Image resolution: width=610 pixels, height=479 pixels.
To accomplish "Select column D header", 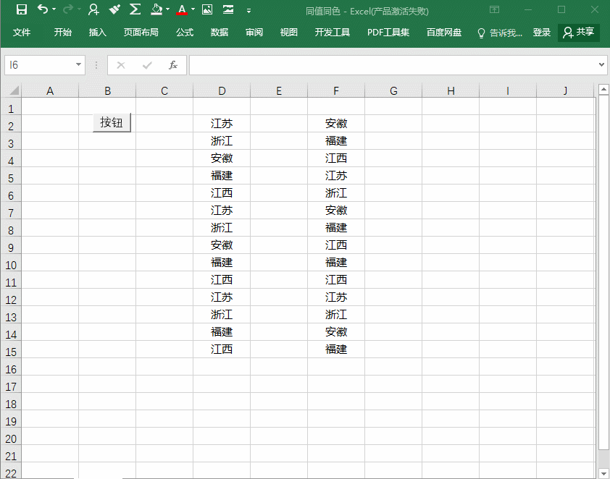I will (222, 91).
